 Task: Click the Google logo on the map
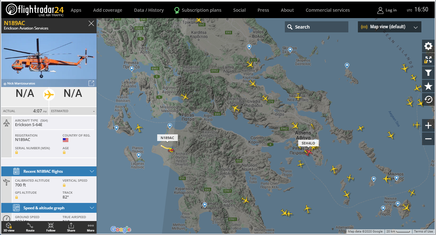point(121,229)
